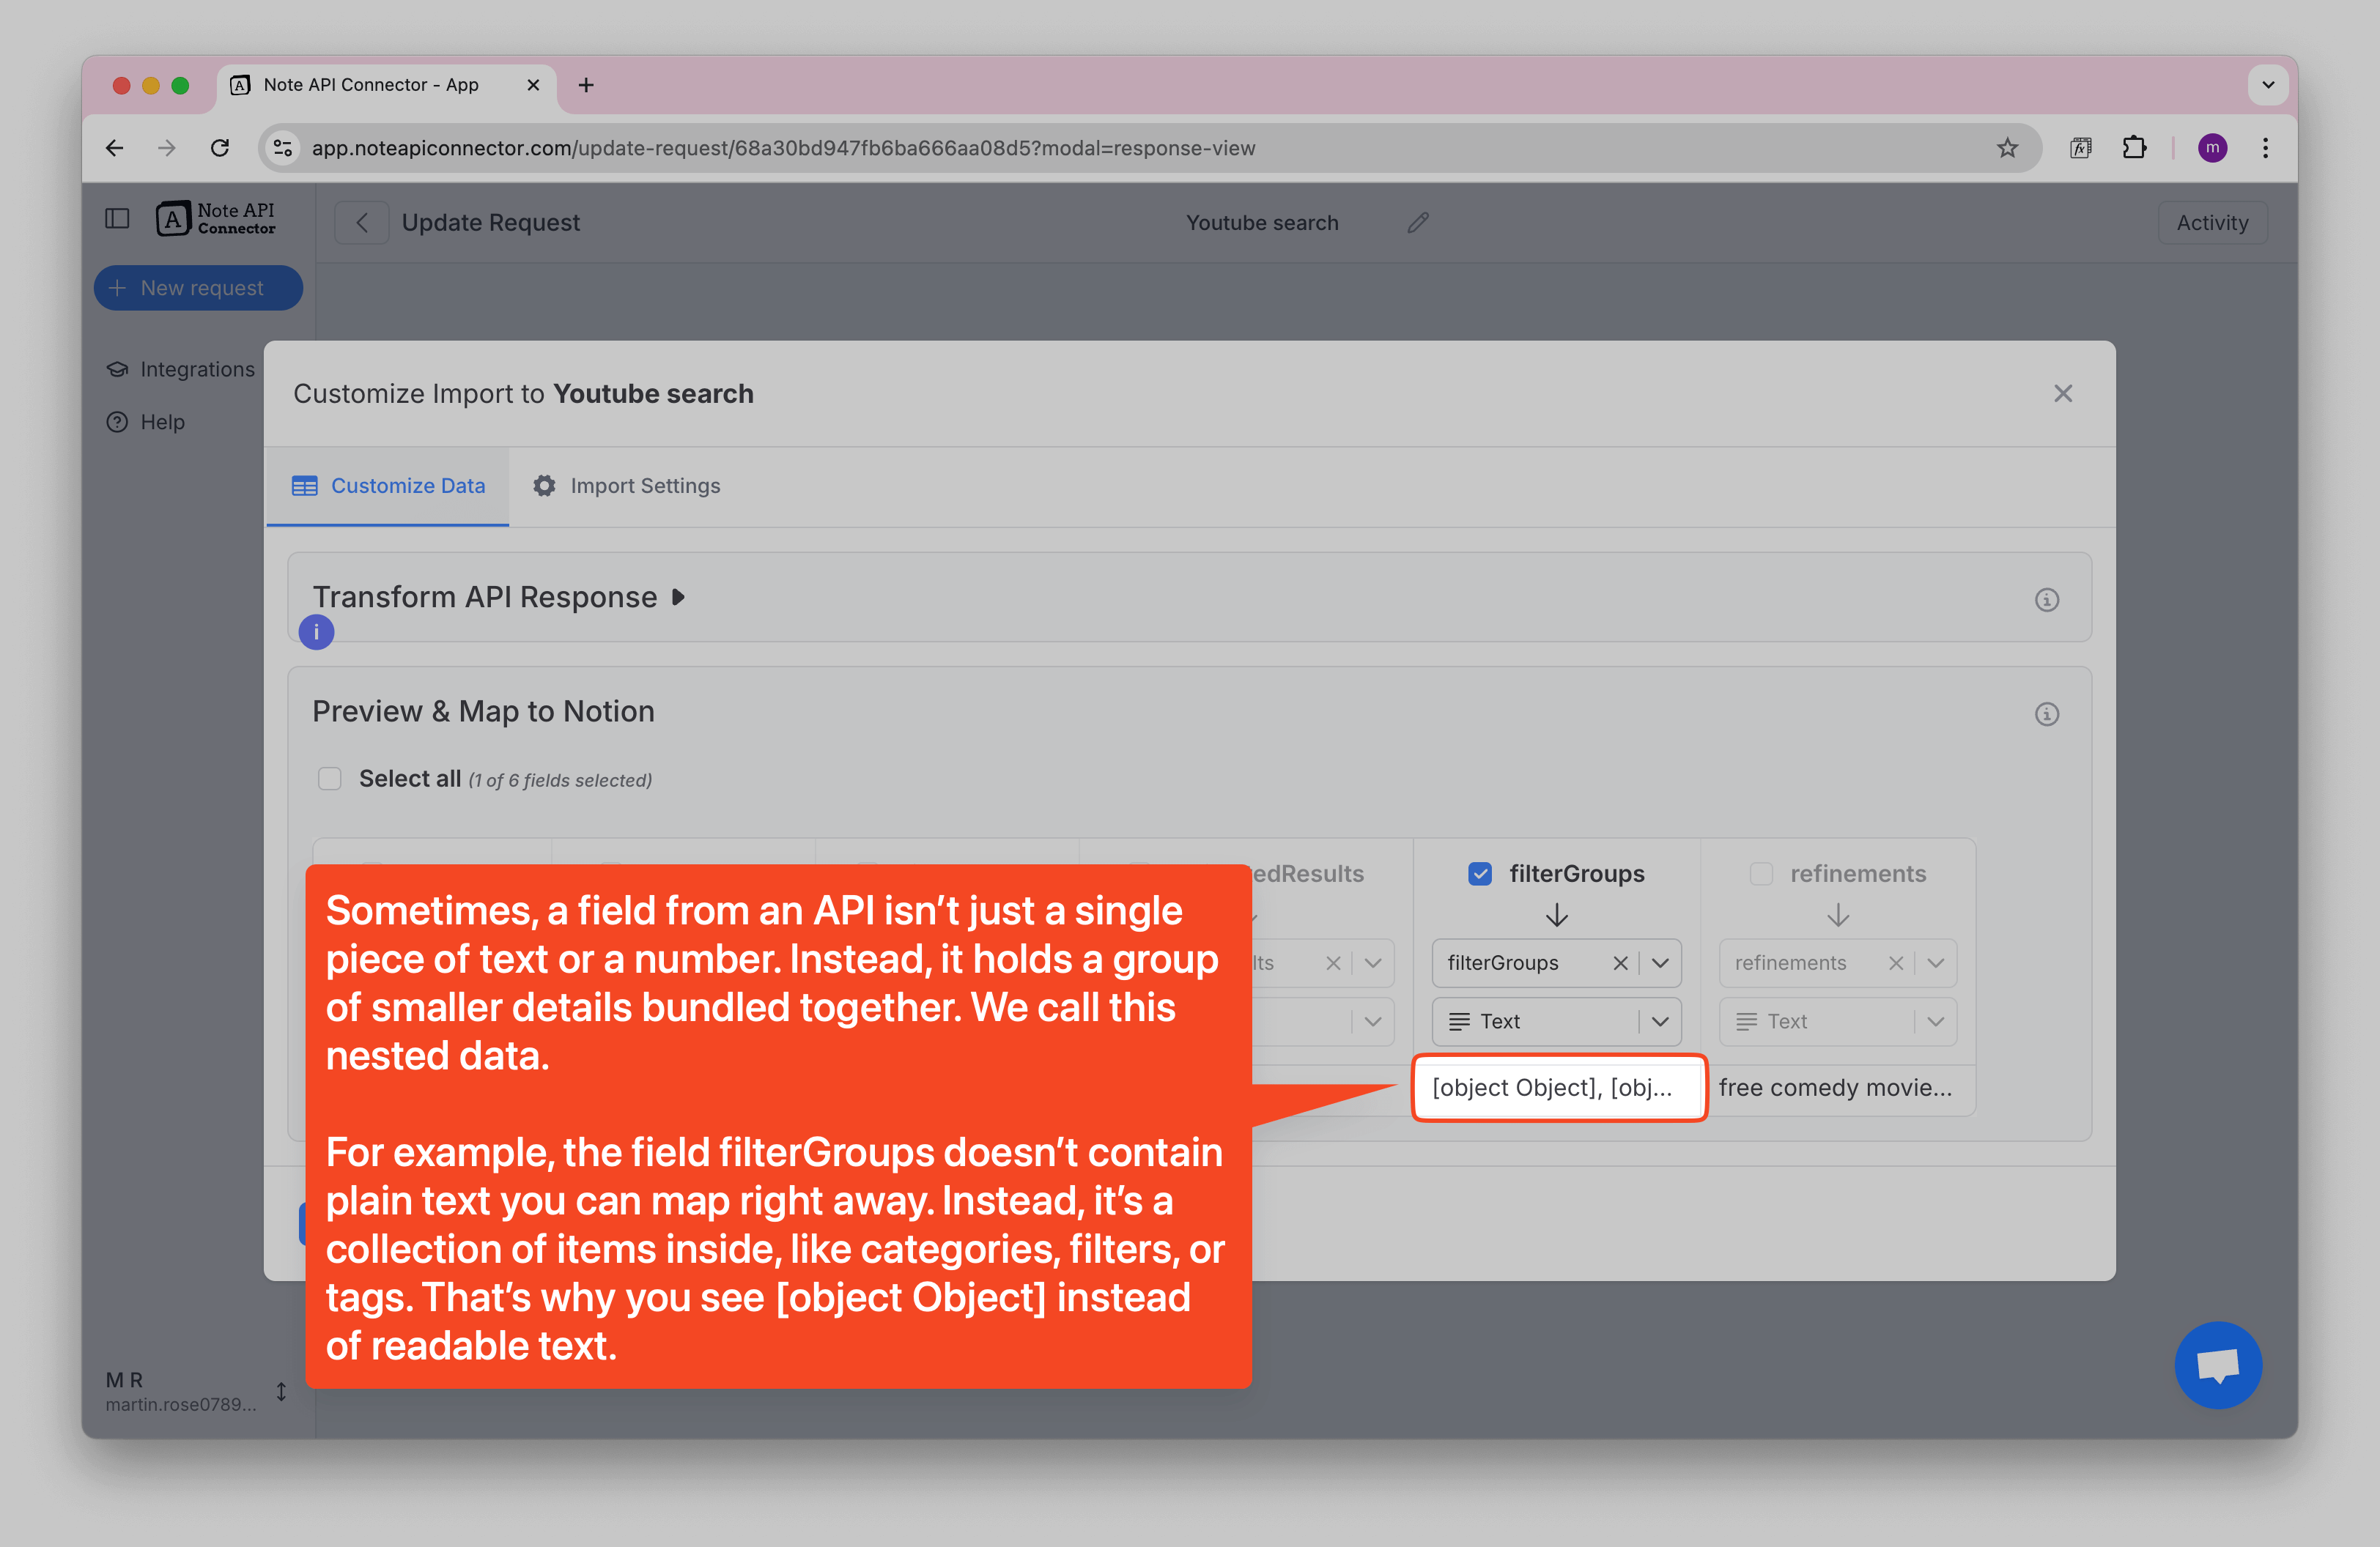
Task: Select the Help icon in sidebar
Action: [x=117, y=422]
